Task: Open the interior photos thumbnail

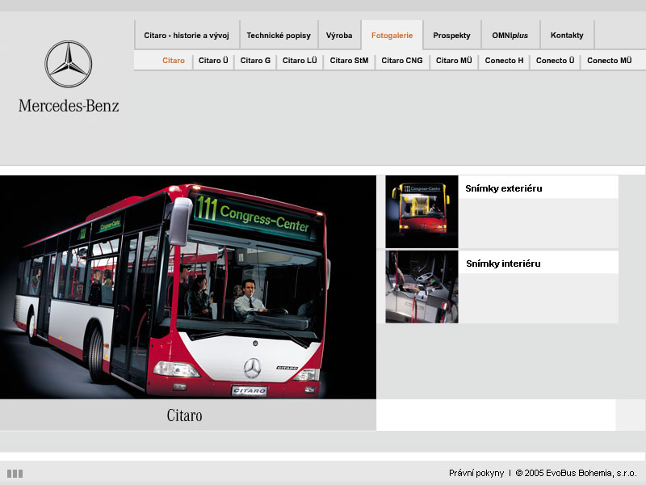Action: [x=422, y=287]
